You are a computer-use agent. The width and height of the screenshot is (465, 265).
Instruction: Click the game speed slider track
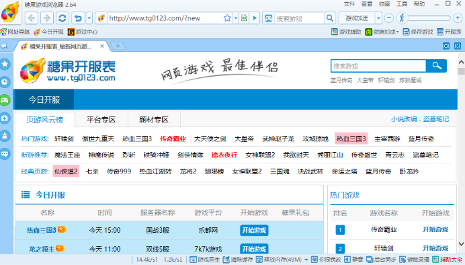point(429,18)
